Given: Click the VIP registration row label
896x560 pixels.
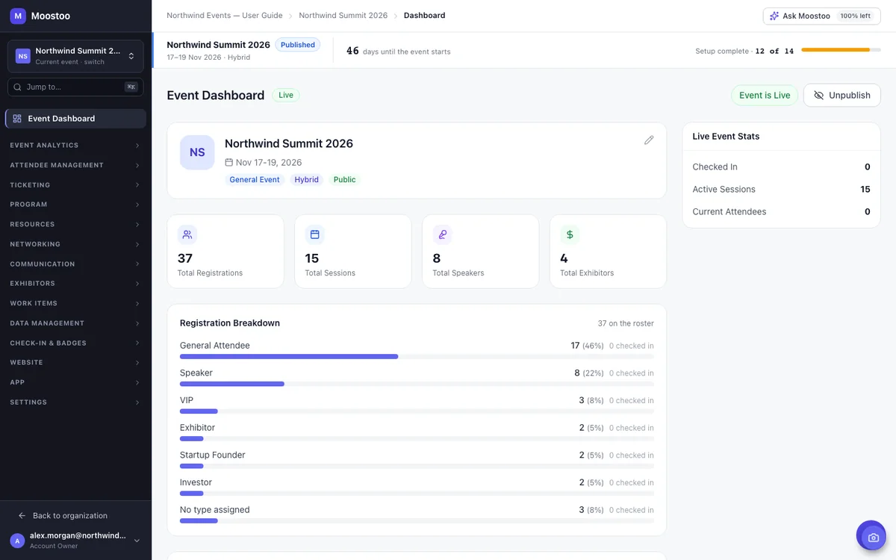Looking at the screenshot, I should pyautogui.click(x=187, y=400).
